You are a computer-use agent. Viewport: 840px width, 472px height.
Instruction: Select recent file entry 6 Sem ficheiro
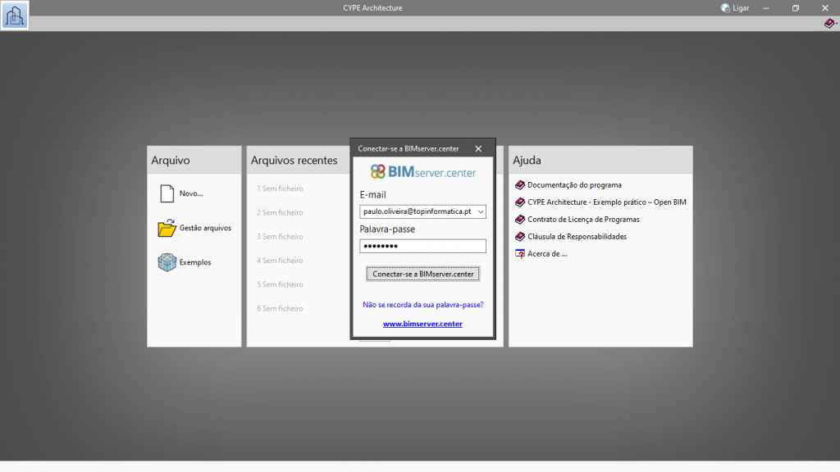point(280,309)
